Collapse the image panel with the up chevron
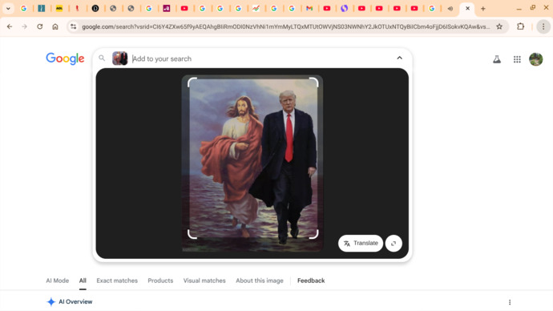 point(400,58)
